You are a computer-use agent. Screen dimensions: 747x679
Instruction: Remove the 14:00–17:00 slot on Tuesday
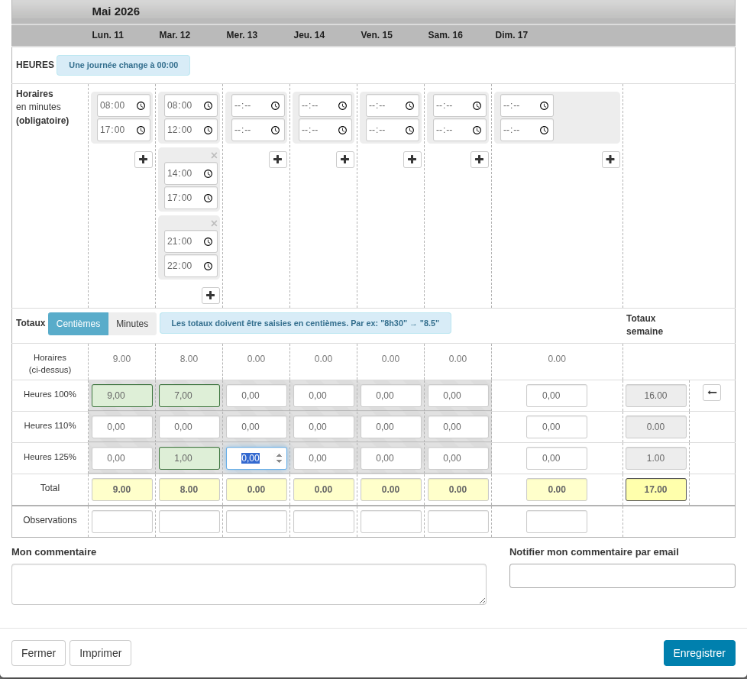coord(214,155)
